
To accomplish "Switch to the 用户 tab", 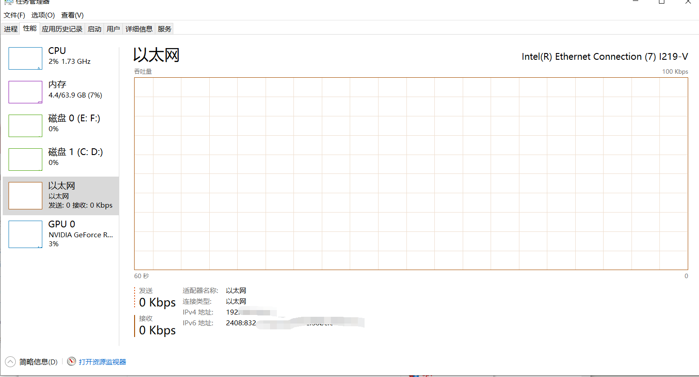I will [x=113, y=29].
